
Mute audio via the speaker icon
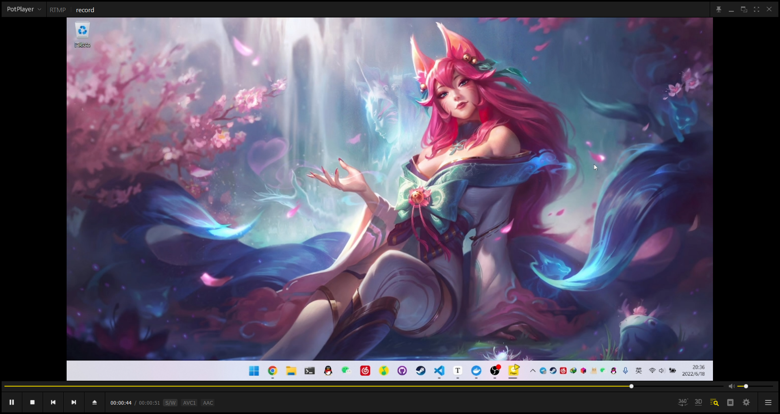click(x=731, y=386)
